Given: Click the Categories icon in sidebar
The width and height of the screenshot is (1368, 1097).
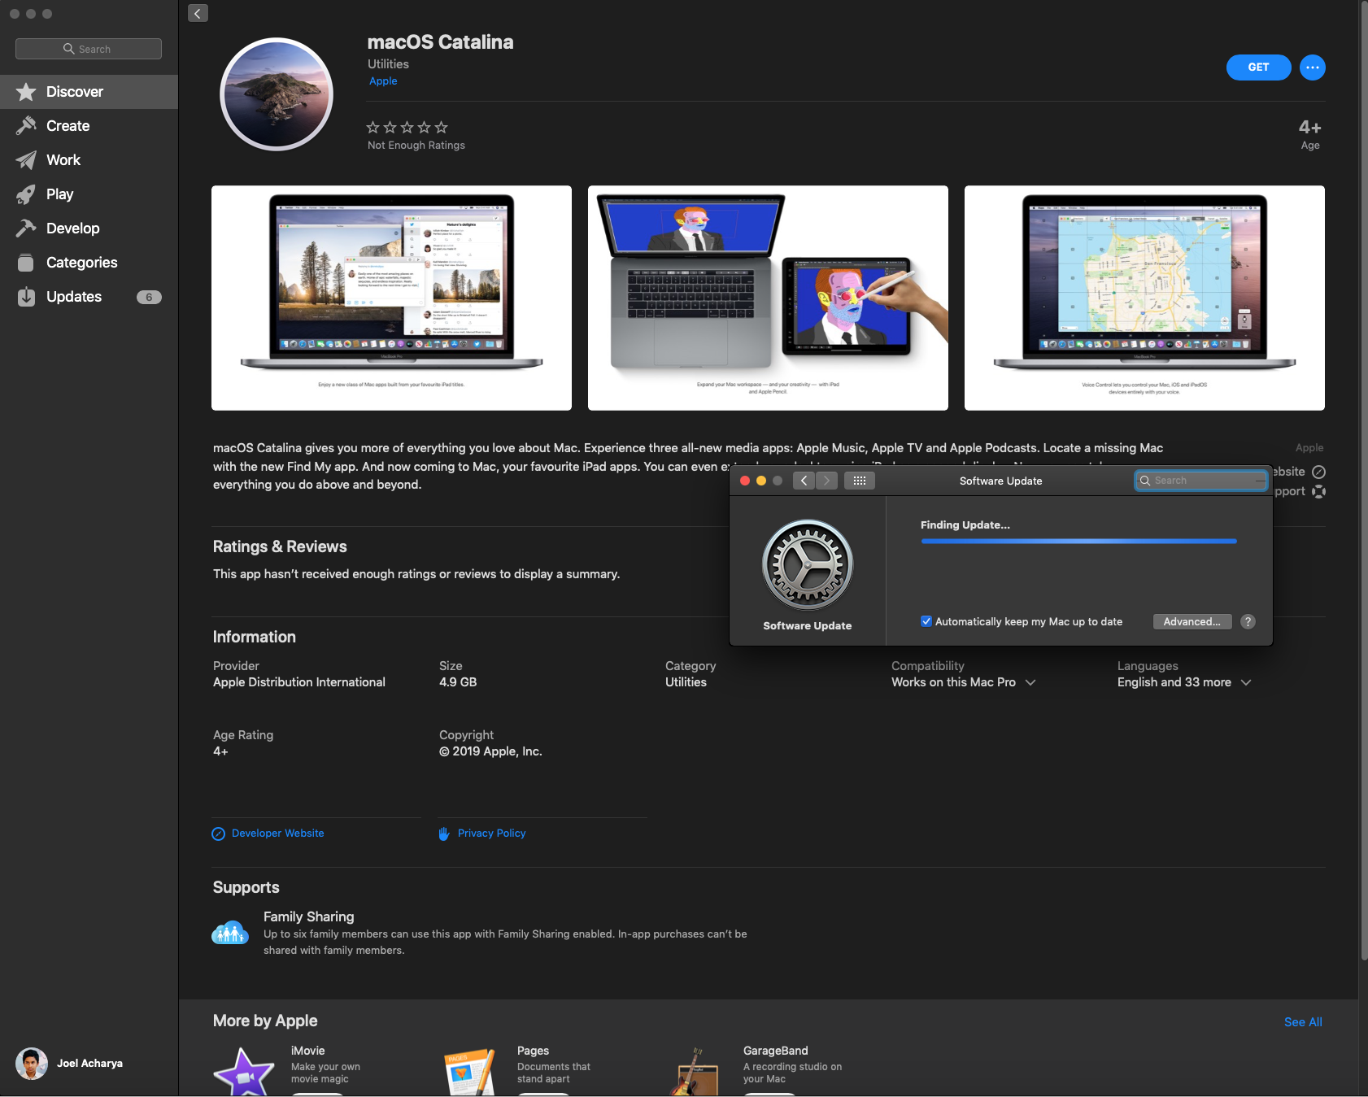Looking at the screenshot, I should click(26, 263).
